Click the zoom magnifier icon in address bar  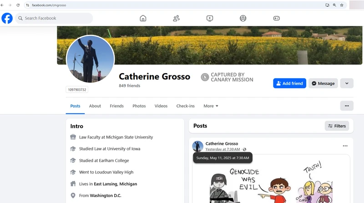click(334, 5)
